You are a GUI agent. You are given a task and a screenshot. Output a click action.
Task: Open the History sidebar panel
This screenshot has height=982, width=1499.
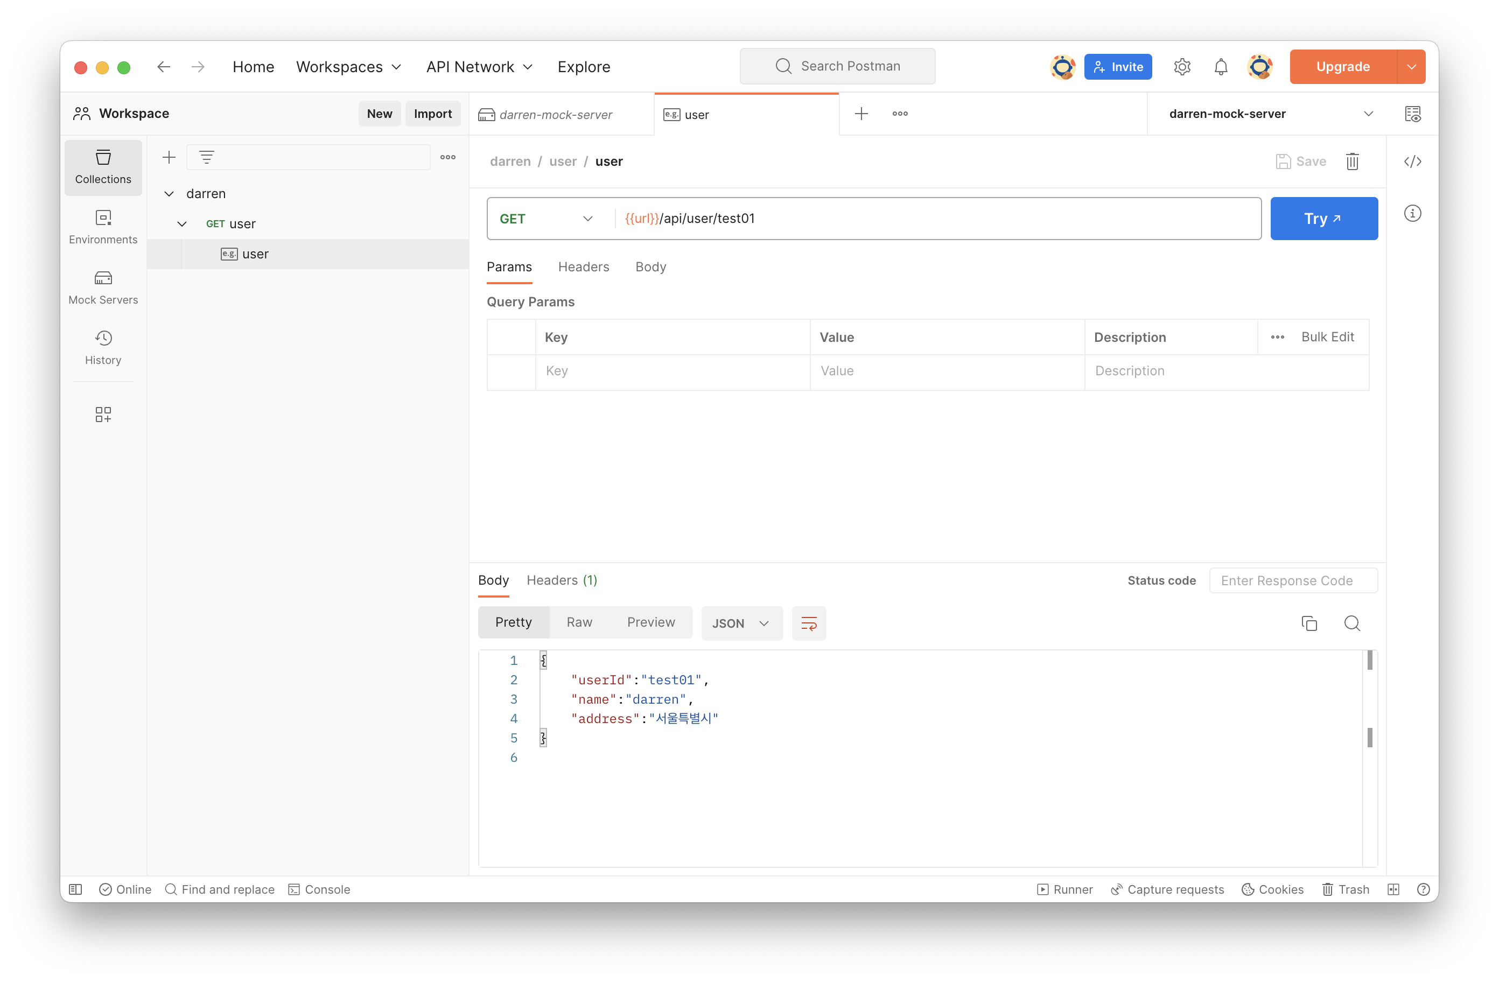point(103,347)
